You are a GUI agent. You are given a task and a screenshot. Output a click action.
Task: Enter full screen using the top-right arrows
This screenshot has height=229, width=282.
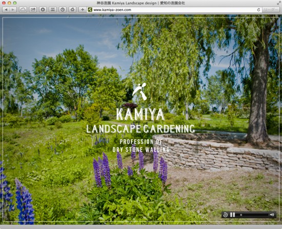(278, 3)
